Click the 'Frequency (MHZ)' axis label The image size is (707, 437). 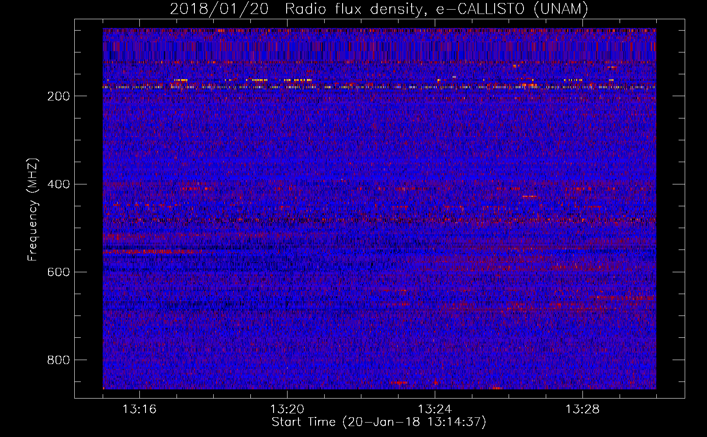pyautogui.click(x=33, y=210)
